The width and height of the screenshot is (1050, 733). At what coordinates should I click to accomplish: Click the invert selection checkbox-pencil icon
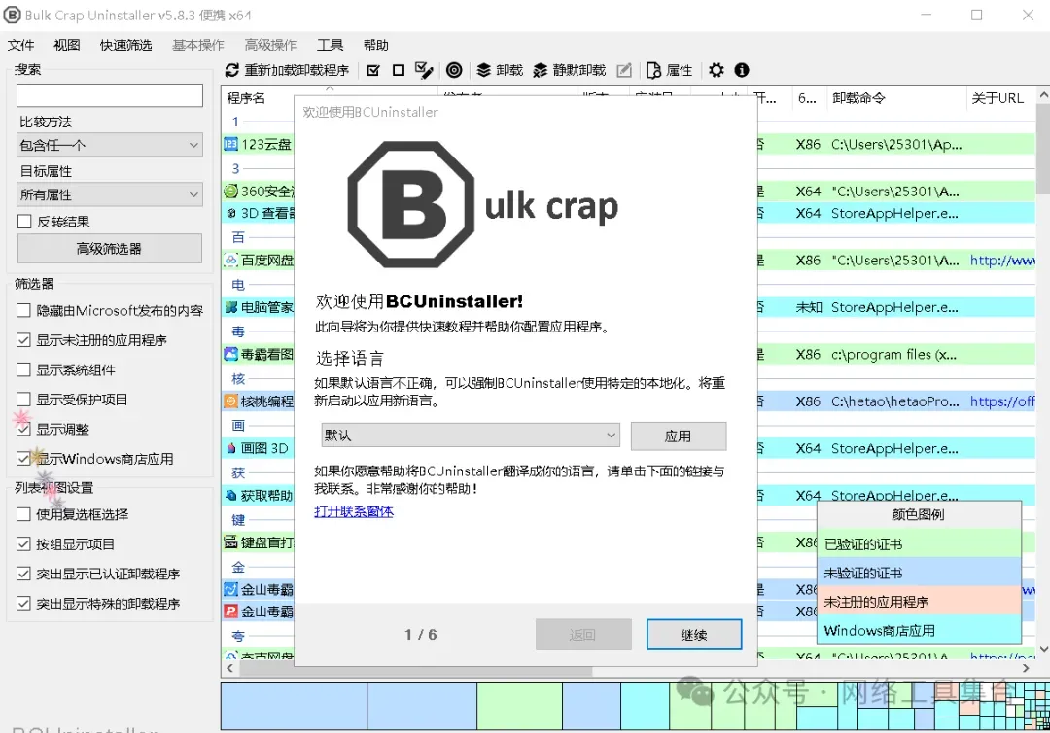click(x=424, y=70)
